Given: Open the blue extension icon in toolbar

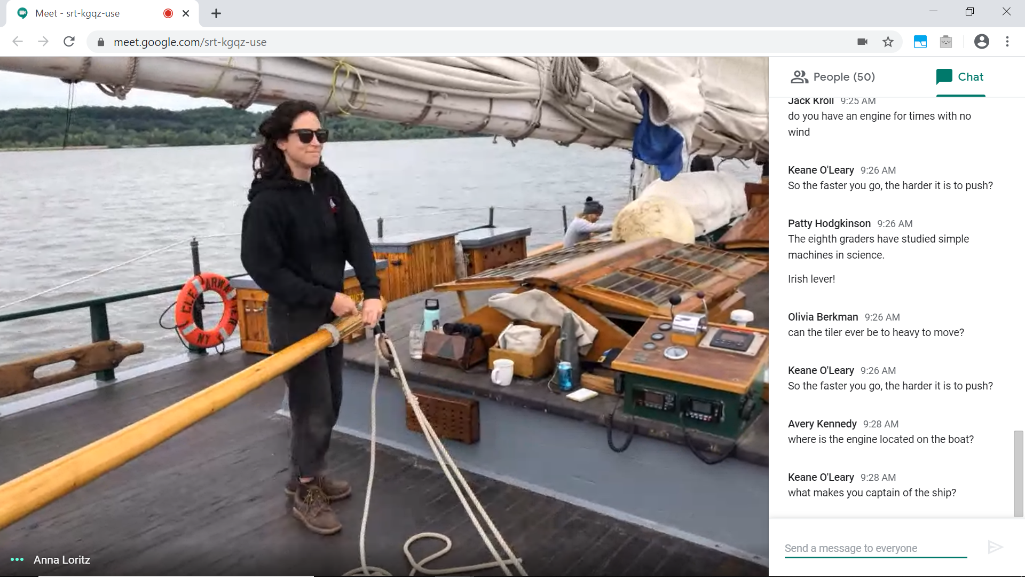Looking at the screenshot, I should (x=920, y=42).
